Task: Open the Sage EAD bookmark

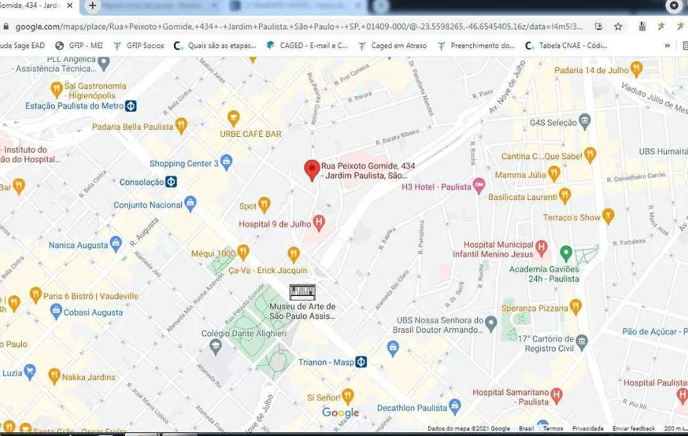Action: (x=22, y=46)
